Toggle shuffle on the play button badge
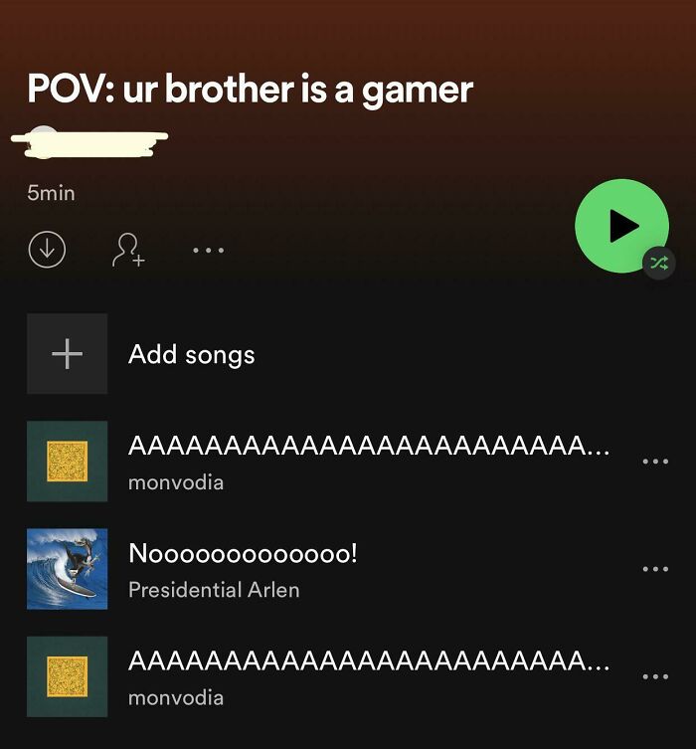This screenshot has height=749, width=696. (x=659, y=263)
